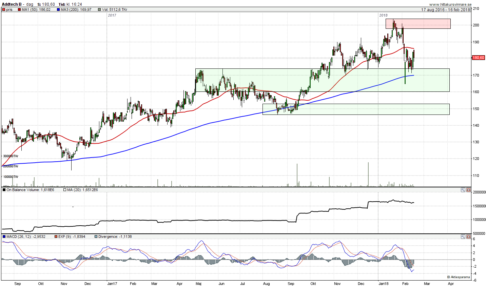Open On Balance Volume panel wrench settings
Image resolution: width=486 pixels, height=288 pixels.
[463, 190]
